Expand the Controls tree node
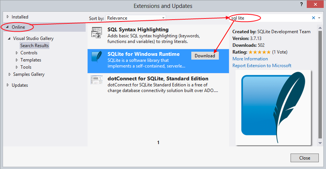 coord(17,53)
